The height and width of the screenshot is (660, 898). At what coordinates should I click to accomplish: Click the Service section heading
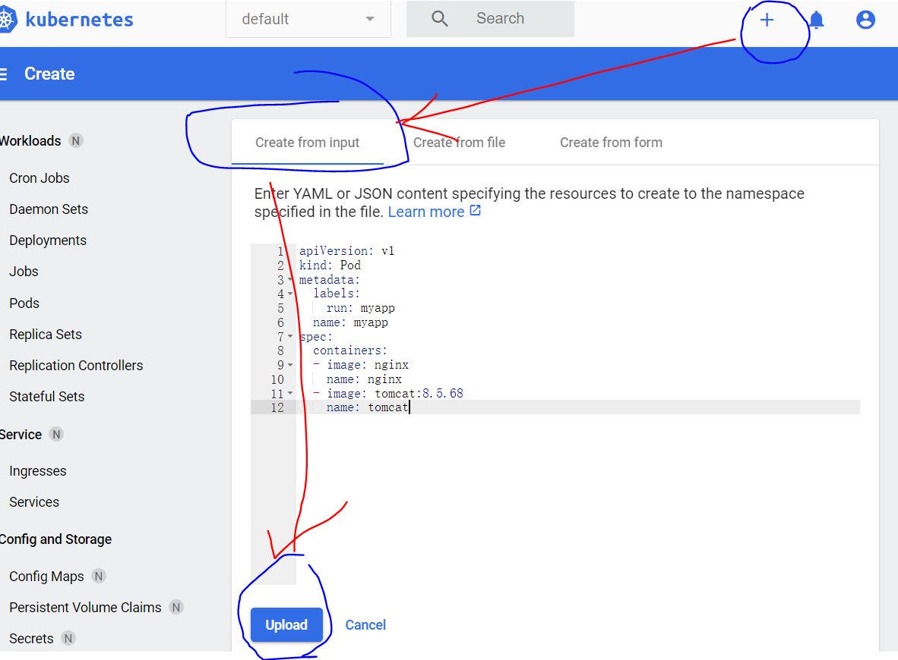click(21, 435)
